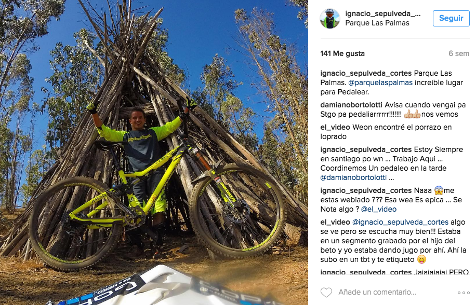476x305 pixels.
Task: Open the @damianobortolotti mention link
Action: point(353,177)
